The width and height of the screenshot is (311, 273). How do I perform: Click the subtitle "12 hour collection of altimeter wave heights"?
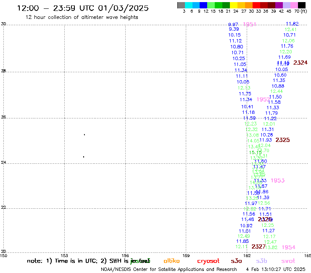click(82, 17)
